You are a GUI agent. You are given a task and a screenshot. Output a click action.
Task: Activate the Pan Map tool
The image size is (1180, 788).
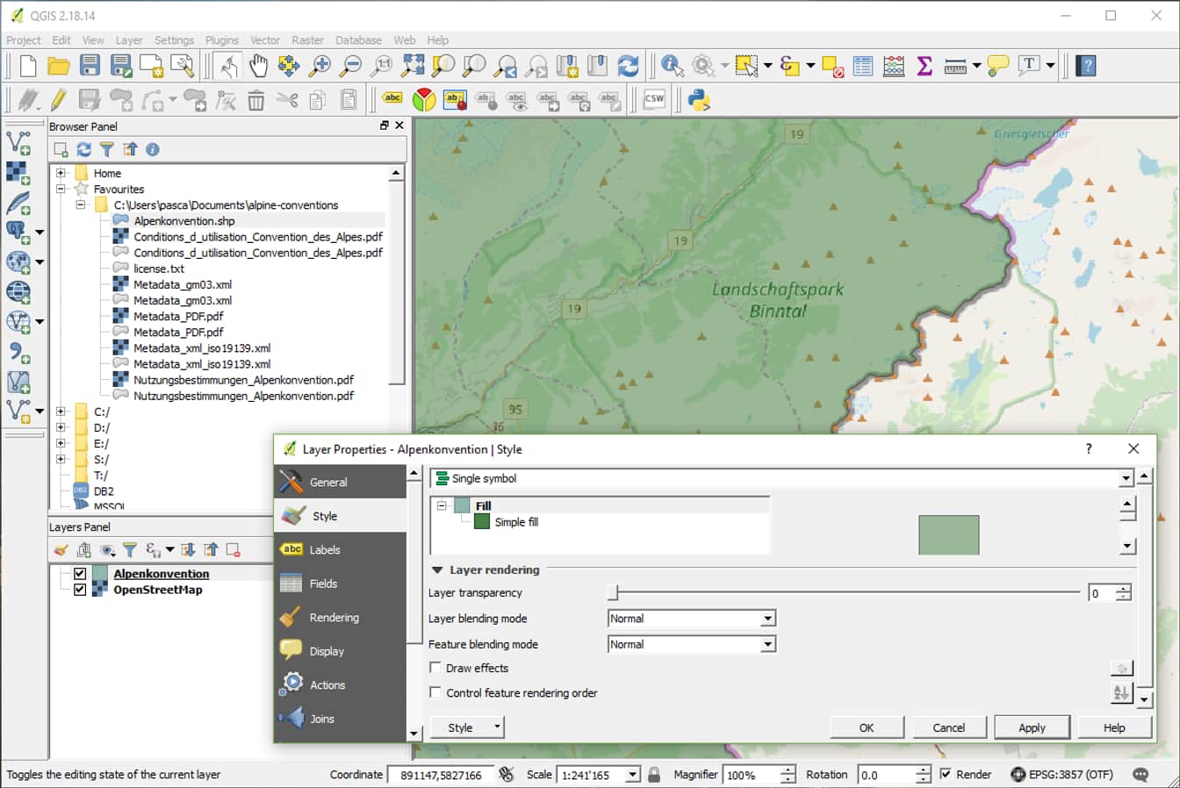click(259, 65)
